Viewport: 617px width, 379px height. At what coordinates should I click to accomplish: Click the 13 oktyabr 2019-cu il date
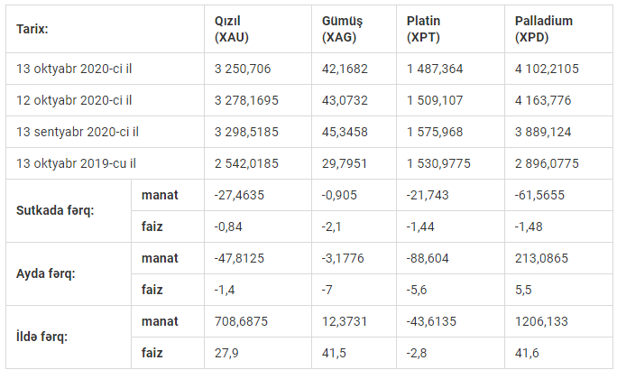tap(77, 163)
